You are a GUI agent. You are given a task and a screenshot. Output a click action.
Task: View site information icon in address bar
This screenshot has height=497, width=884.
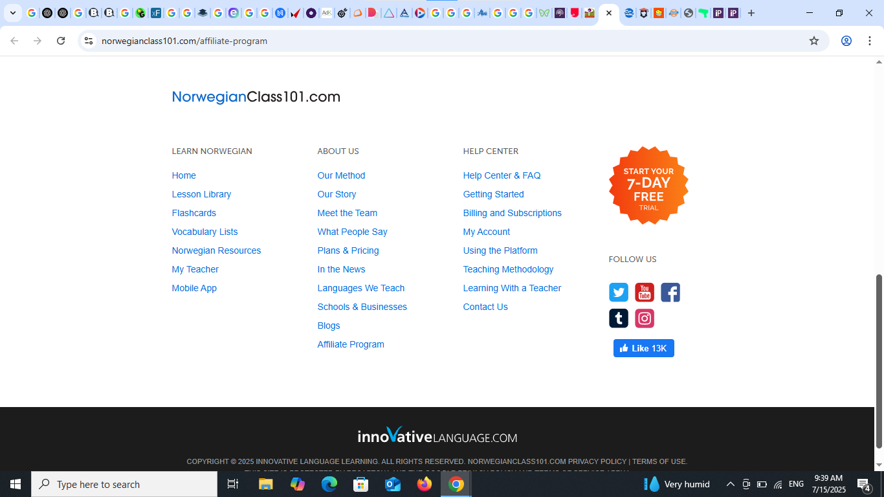coord(89,41)
